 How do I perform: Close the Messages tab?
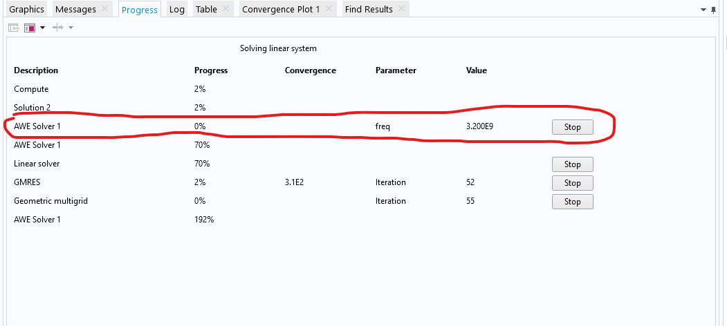[x=104, y=9]
